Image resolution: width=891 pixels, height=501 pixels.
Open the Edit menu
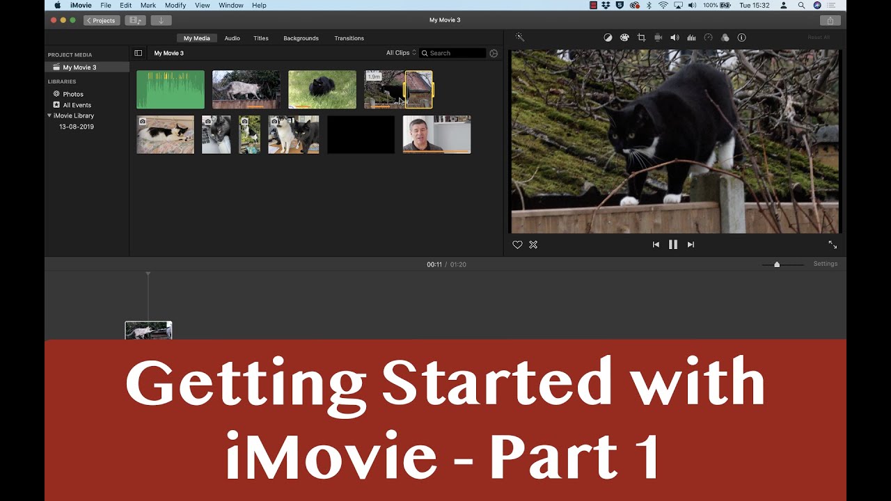125,5
